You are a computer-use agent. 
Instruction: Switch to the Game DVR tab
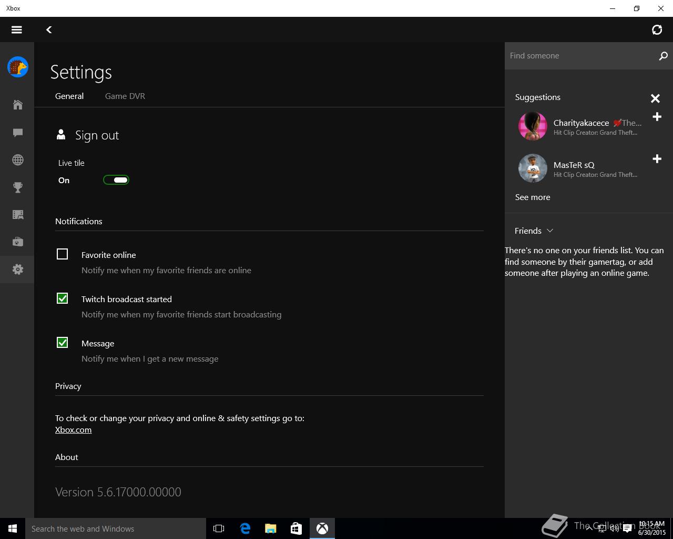click(125, 96)
